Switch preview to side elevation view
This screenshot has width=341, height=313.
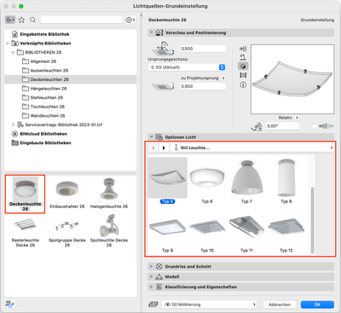coord(243,57)
